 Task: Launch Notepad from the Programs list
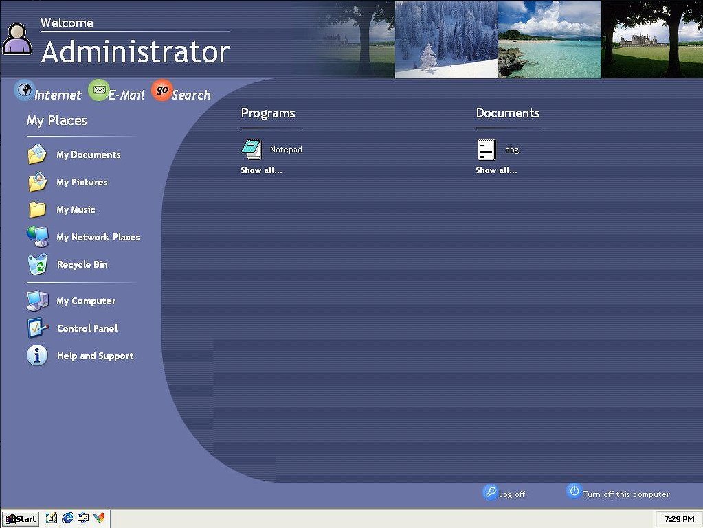click(271, 150)
